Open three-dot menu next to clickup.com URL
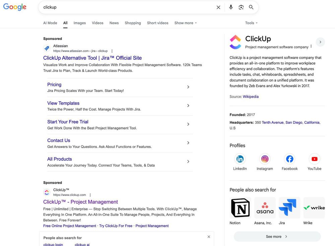 click(90, 195)
